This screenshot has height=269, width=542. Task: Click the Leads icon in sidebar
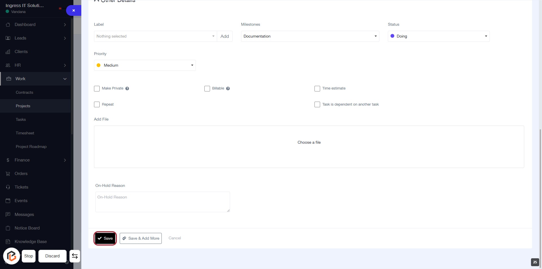tap(8, 38)
